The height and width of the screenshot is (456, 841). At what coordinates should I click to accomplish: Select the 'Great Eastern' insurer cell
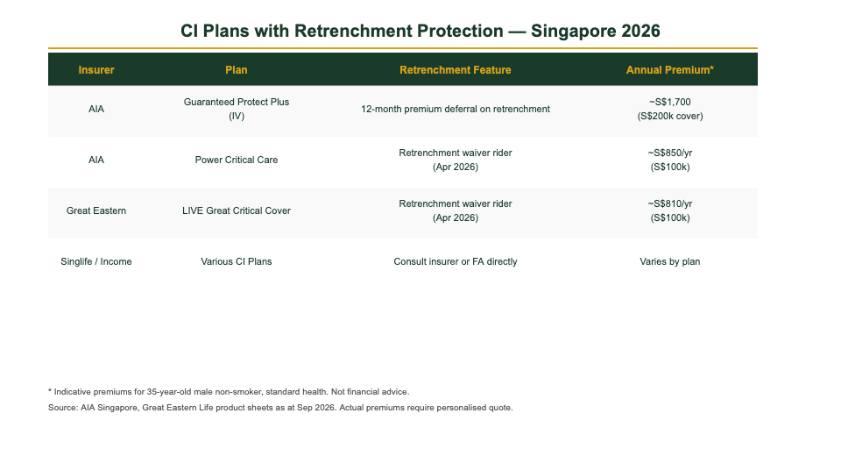pos(96,211)
